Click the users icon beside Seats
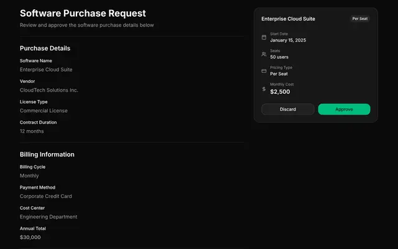 (264, 54)
